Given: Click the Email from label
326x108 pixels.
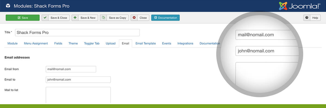Looking at the screenshot, I should tap(12, 69).
